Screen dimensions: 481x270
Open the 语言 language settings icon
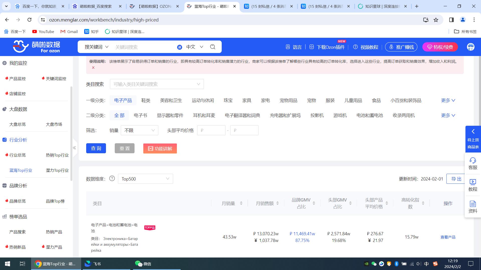288,47
